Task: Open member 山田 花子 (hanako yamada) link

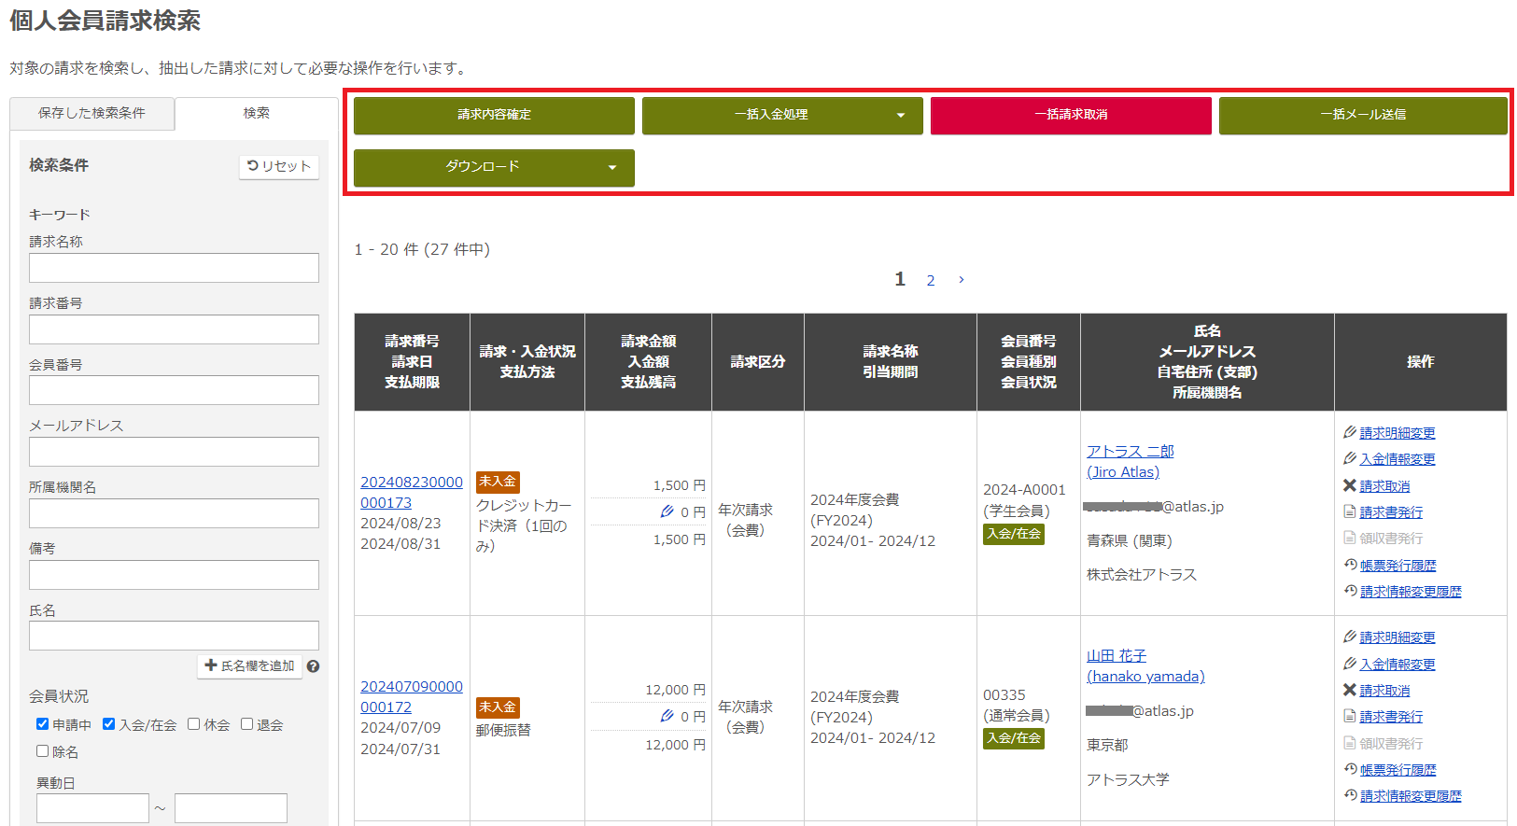Action: (x=1145, y=665)
